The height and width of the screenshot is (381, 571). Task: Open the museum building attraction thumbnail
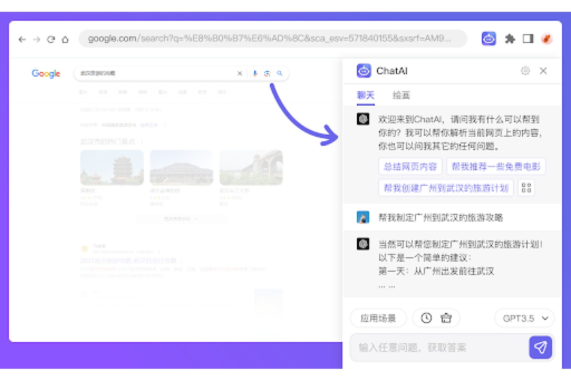tap(181, 168)
